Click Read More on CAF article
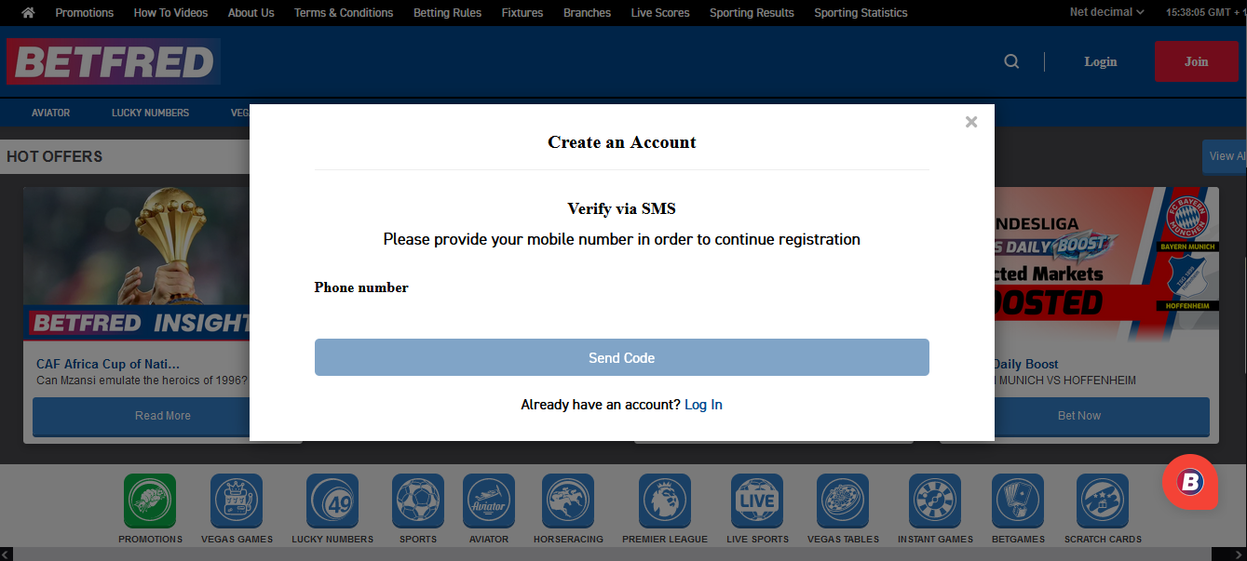Image resolution: width=1247 pixels, height=561 pixels. 163,417
